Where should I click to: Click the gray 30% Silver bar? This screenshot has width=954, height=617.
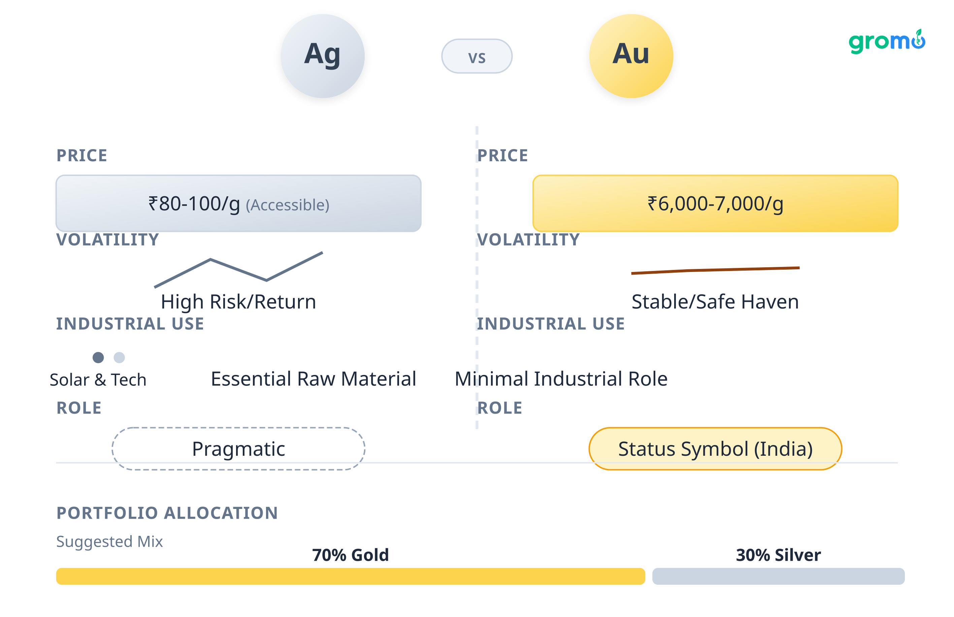coord(778,576)
